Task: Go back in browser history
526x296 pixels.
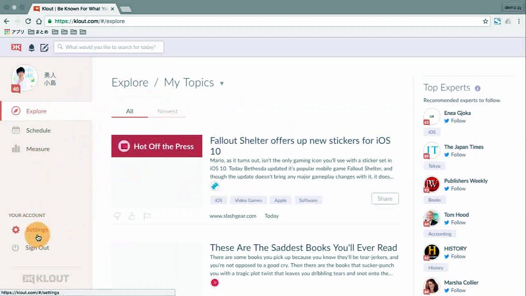Action: (x=7, y=21)
